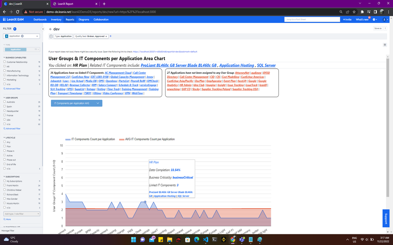Screen dimensions: 393x245
Task: Open Microsoft Teams from the taskbar
Action: (x=242, y=239)
